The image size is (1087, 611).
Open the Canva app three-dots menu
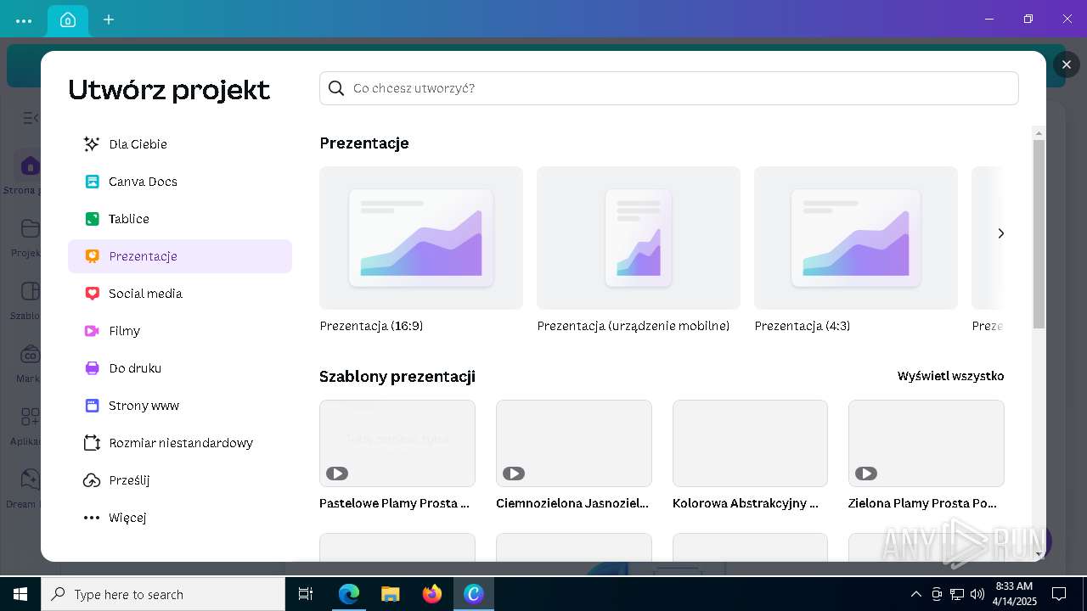[x=24, y=20]
